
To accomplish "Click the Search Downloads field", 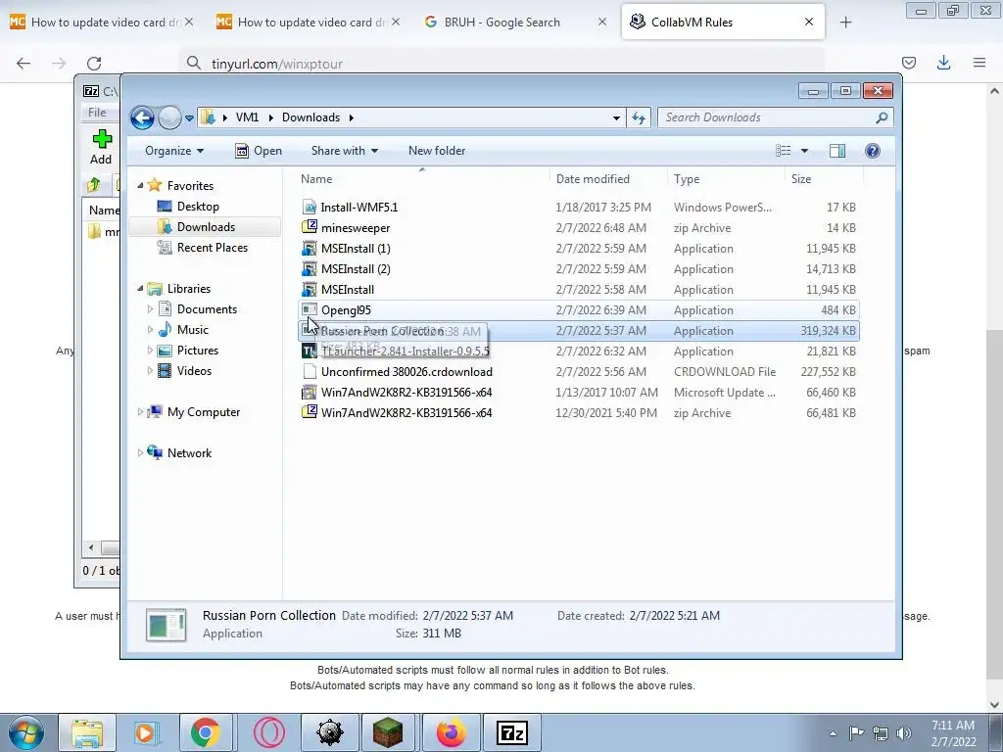I will coord(775,117).
